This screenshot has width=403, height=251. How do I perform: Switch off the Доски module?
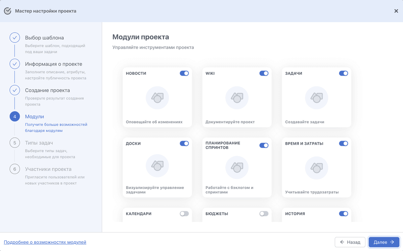[x=184, y=143]
